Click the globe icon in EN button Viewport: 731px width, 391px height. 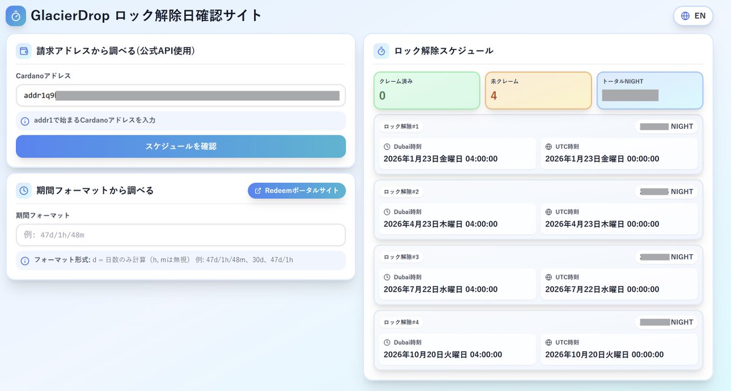coord(685,16)
